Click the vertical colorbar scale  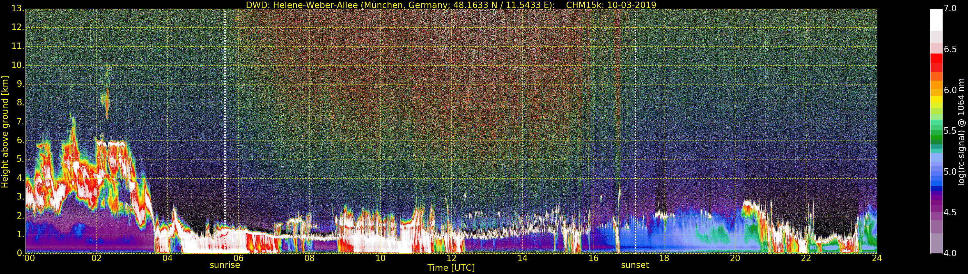point(936,132)
